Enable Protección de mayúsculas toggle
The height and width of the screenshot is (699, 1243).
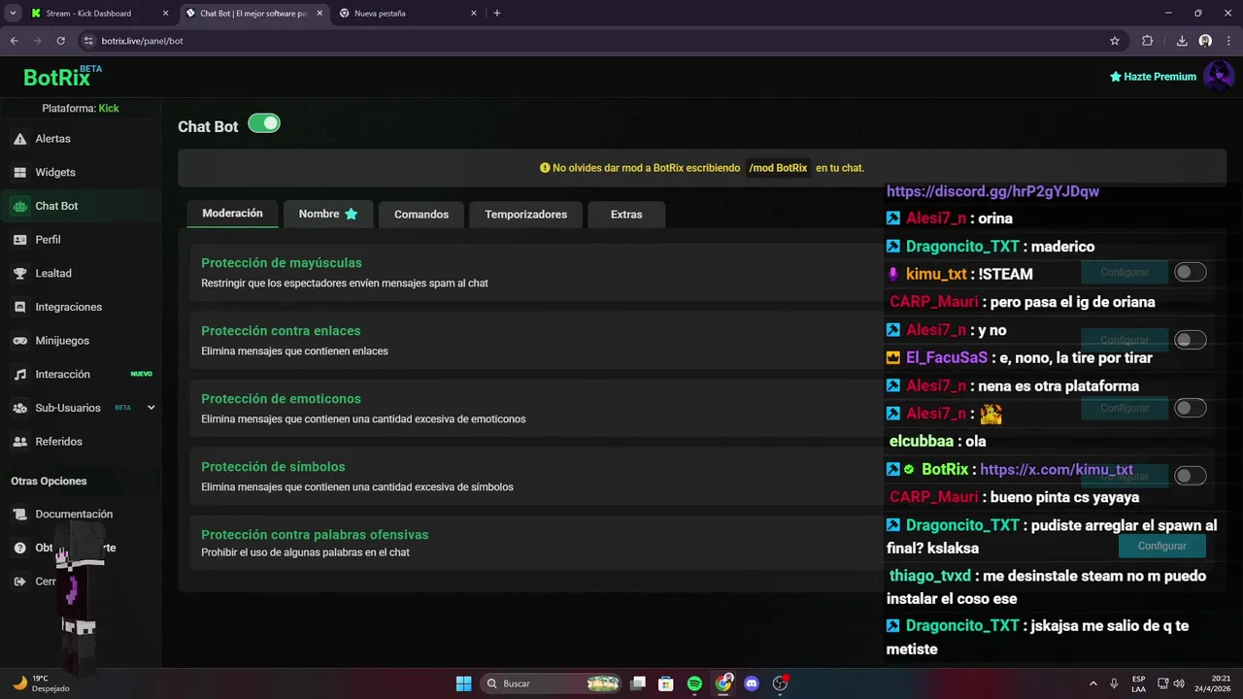pos(1191,272)
